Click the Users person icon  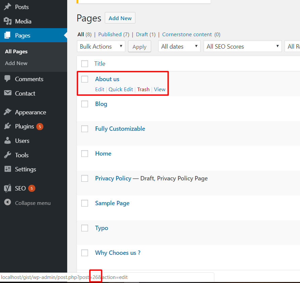pos(7,140)
